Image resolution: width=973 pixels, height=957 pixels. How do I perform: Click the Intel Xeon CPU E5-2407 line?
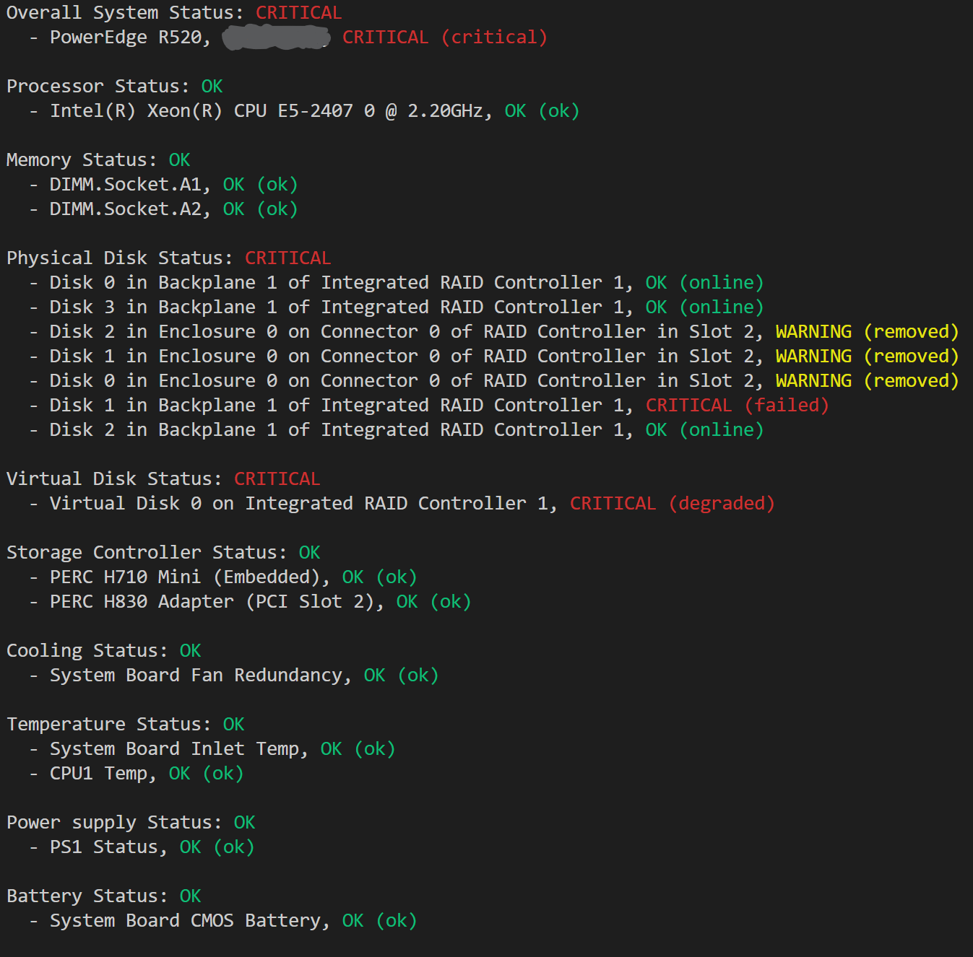(x=304, y=111)
